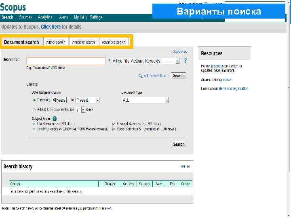Click the Hide collapse icon in Search history
This screenshot has width=291, height=218.
point(188,166)
